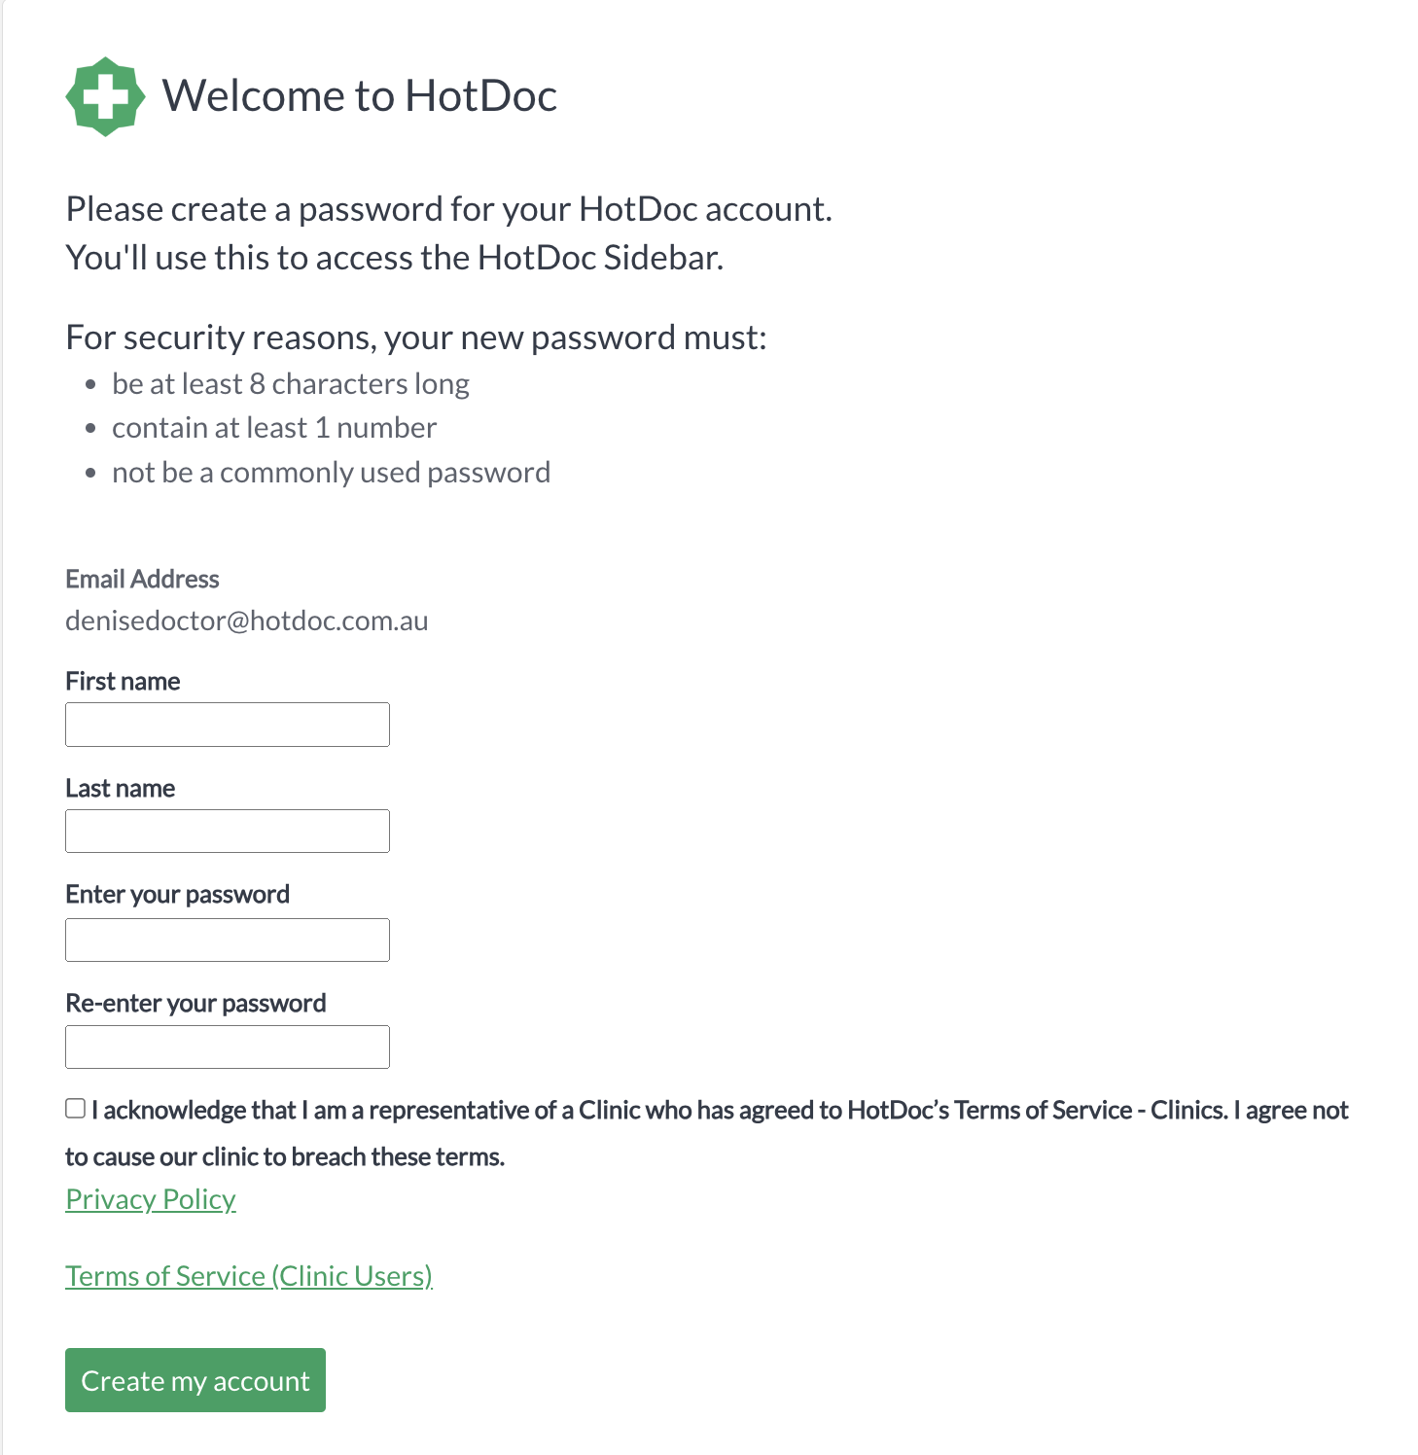Click the Re-enter your password label
The height and width of the screenshot is (1455, 1418).
(195, 1003)
